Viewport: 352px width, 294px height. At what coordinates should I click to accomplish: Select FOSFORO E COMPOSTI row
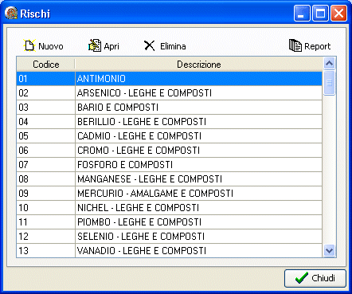point(170,165)
